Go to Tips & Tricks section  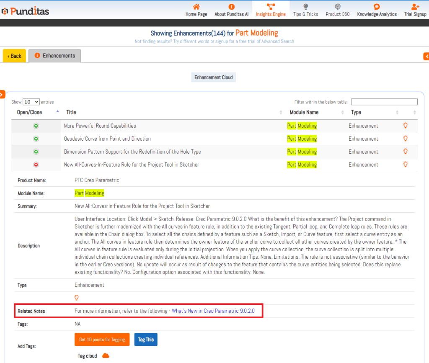click(x=305, y=10)
